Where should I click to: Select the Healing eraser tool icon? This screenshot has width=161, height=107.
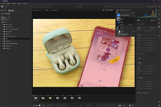(159, 23)
